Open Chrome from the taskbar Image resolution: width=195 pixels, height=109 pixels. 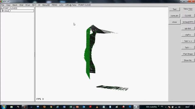pos(51,107)
